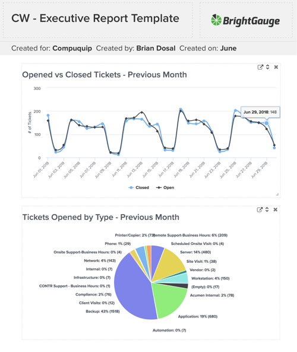Click the Network: 4% (143) label
This screenshot has height=352, width=297.
coord(100,261)
